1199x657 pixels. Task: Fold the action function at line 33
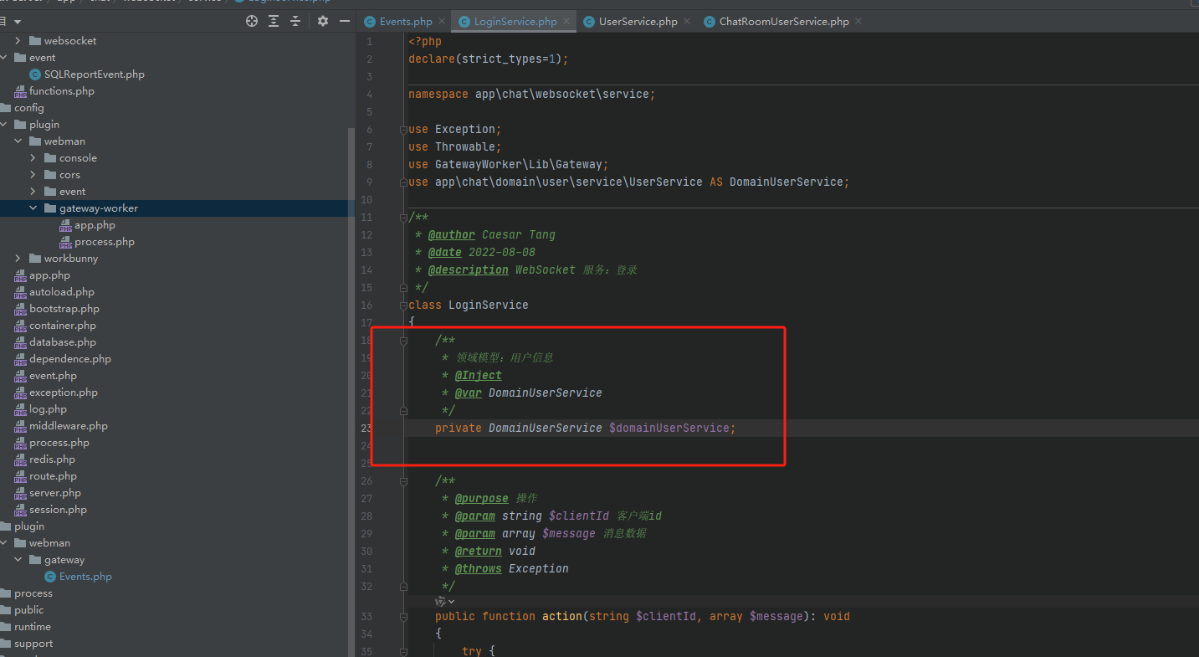[403, 617]
